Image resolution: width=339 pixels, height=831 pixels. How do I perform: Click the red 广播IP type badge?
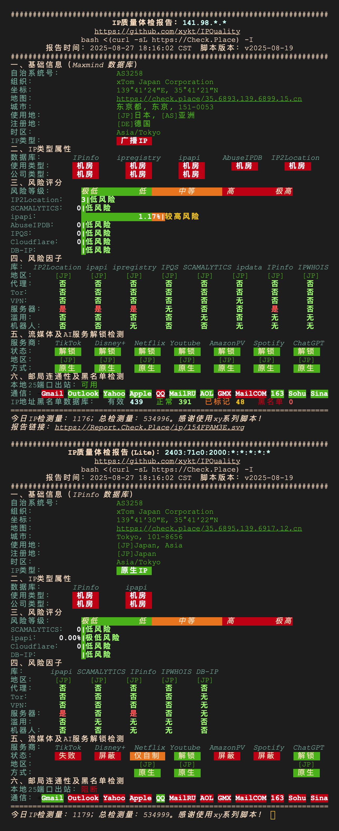pyautogui.click(x=134, y=141)
